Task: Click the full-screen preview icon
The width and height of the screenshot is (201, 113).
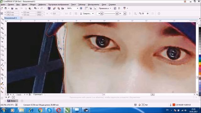Action: coord(81,8)
